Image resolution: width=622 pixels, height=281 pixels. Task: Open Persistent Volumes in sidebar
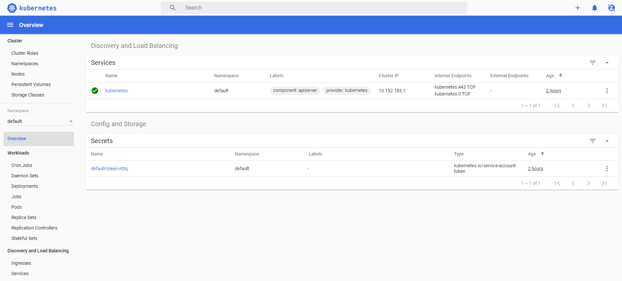[31, 84]
